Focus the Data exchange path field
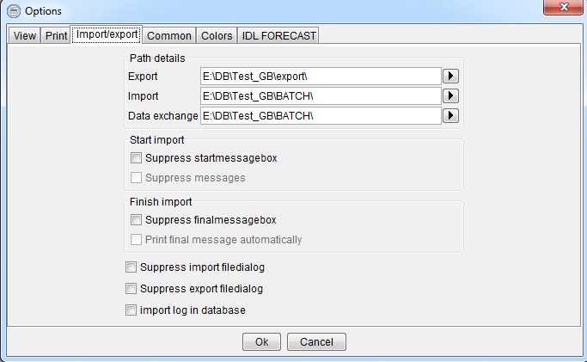This screenshot has height=362, width=587. pos(321,116)
